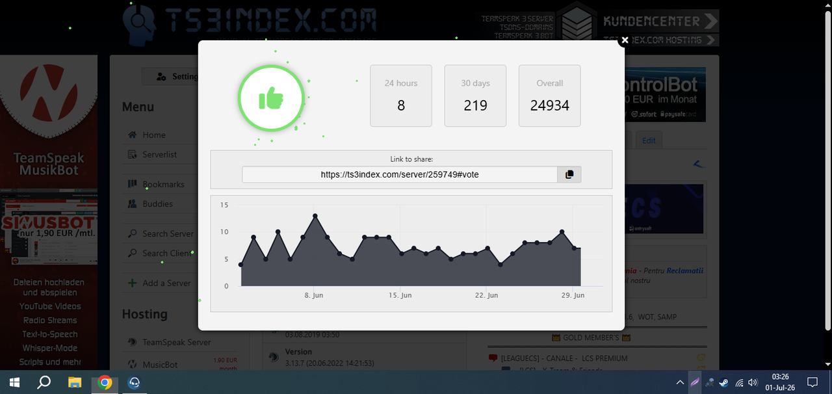Screen dimensions: 832x394
Task: Click the Bookmarks icon
Action: 132,184
